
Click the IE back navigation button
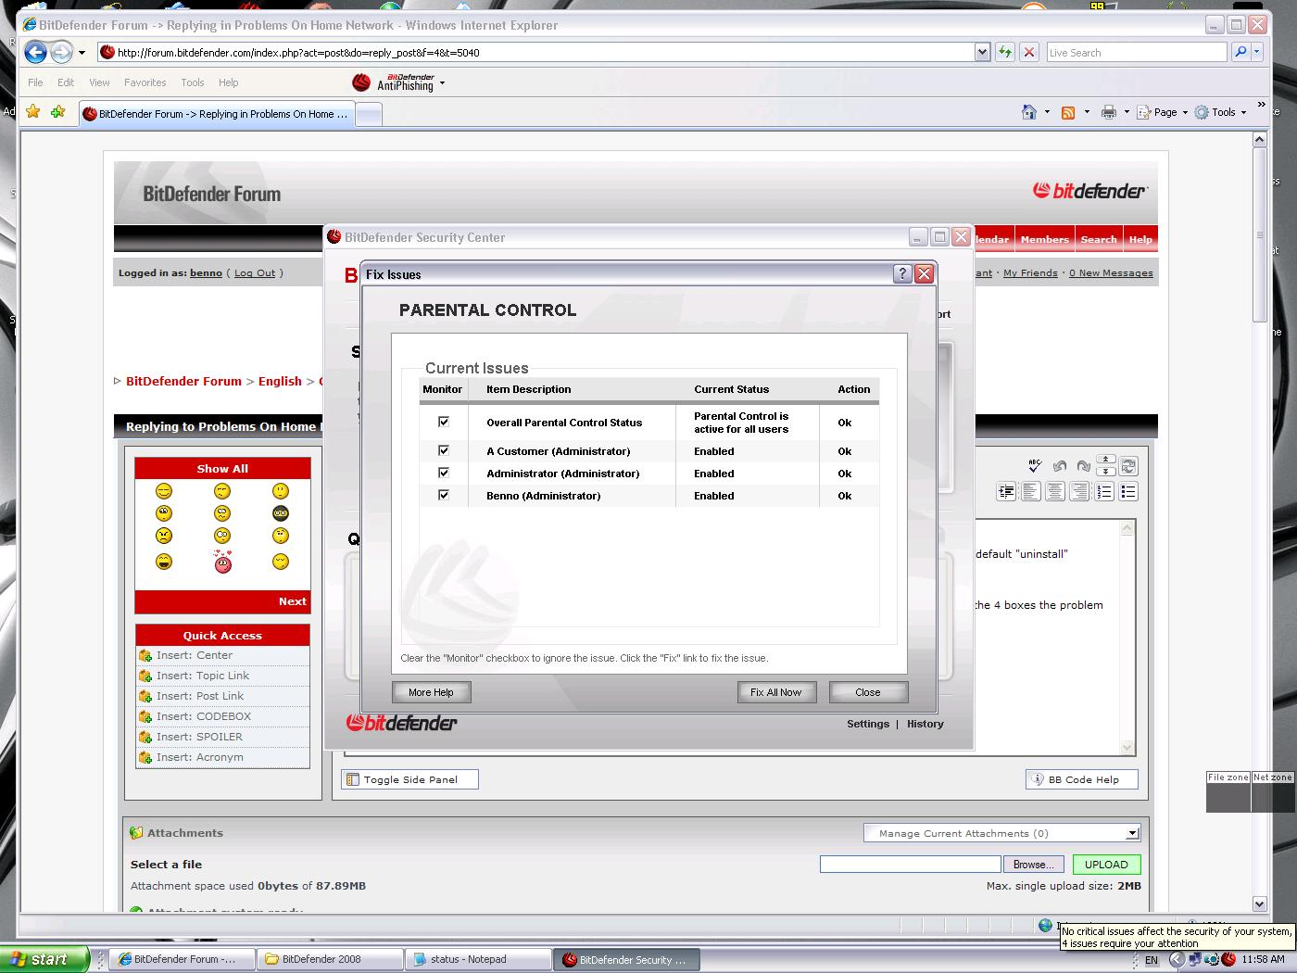tap(35, 52)
